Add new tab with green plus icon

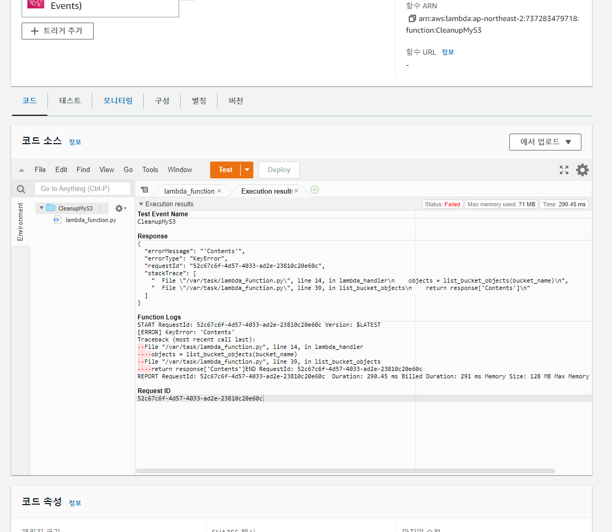[314, 190]
